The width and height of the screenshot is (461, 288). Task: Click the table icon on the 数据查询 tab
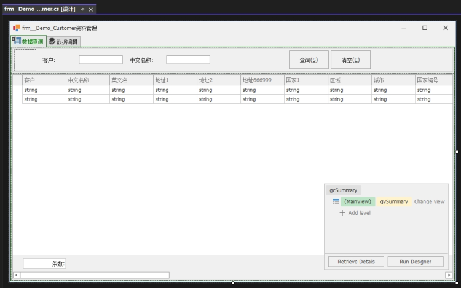click(x=18, y=41)
